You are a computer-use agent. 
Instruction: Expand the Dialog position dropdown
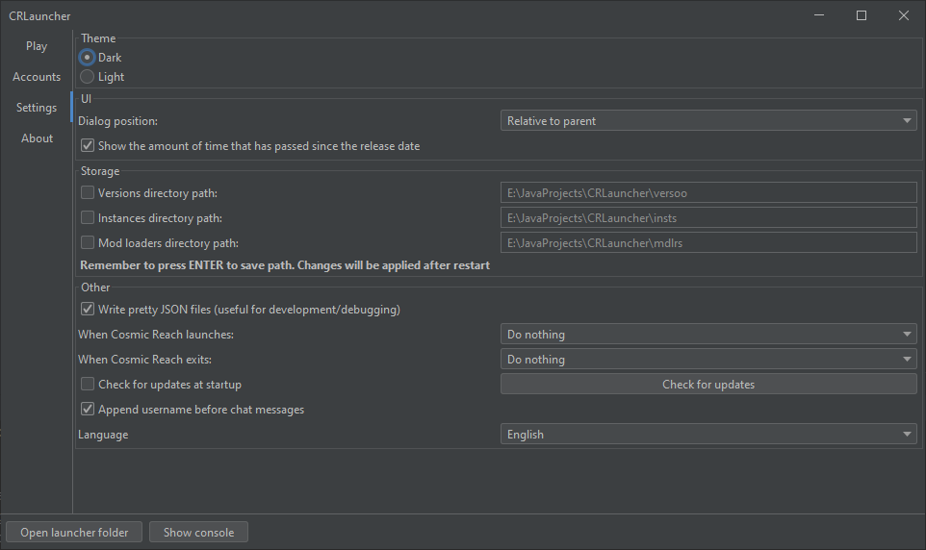708,121
